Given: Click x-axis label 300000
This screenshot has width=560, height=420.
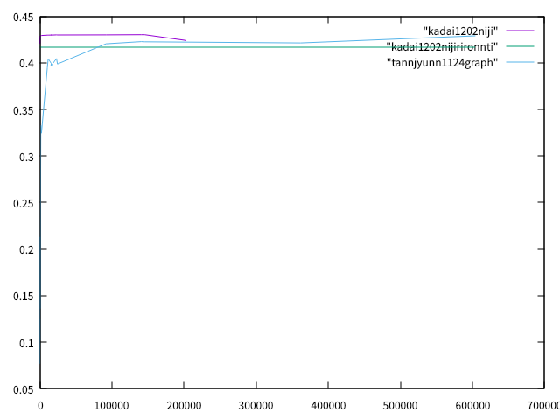Looking at the screenshot, I should tap(256, 406).
